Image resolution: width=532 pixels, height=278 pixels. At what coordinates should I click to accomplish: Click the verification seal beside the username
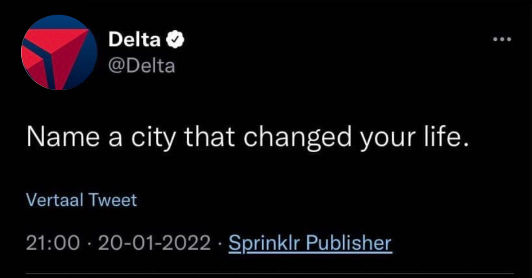pyautogui.click(x=176, y=39)
